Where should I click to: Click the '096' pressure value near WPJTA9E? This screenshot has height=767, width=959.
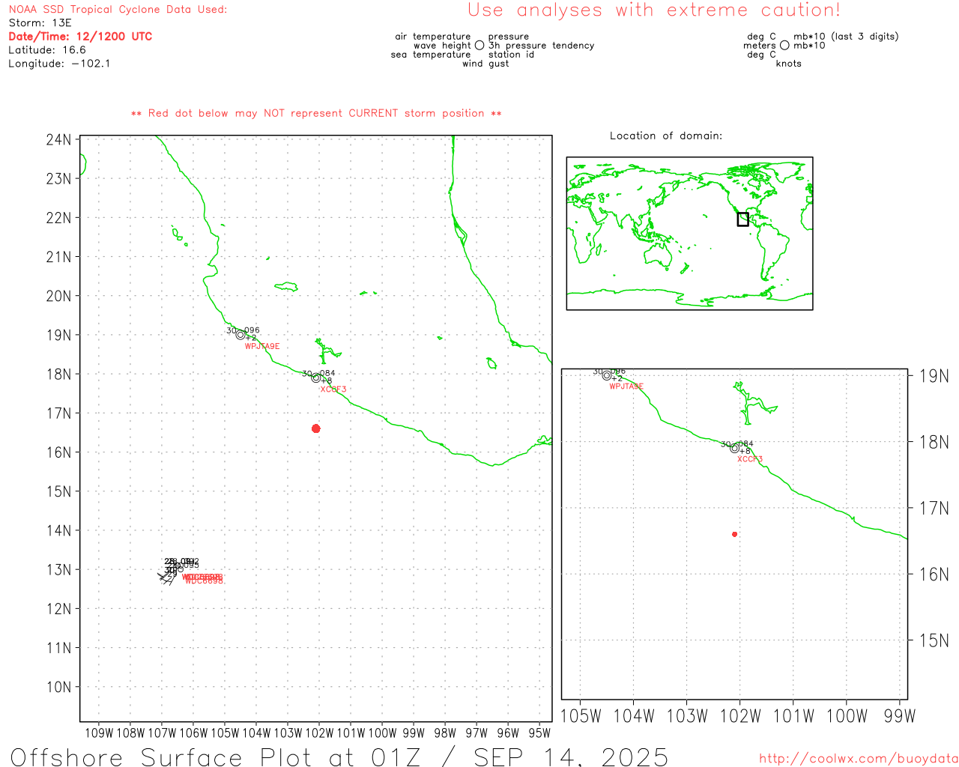pyautogui.click(x=252, y=330)
